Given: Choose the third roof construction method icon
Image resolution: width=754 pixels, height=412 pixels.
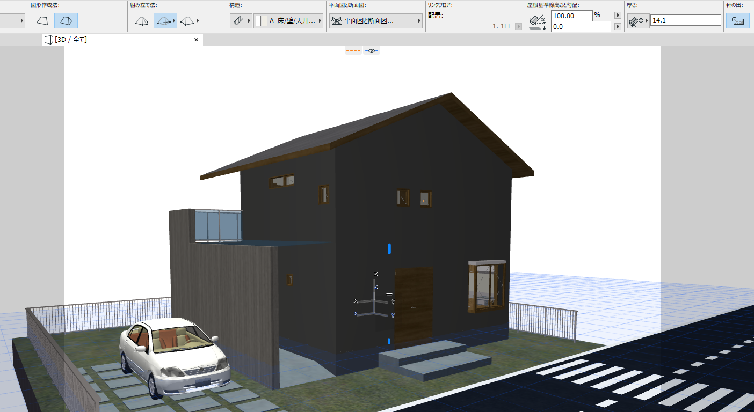Looking at the screenshot, I should point(190,21).
